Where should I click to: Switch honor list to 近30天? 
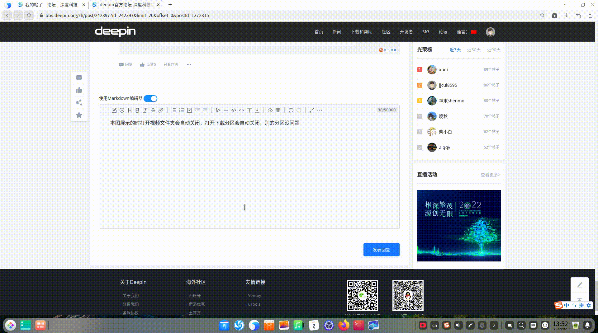(474, 50)
